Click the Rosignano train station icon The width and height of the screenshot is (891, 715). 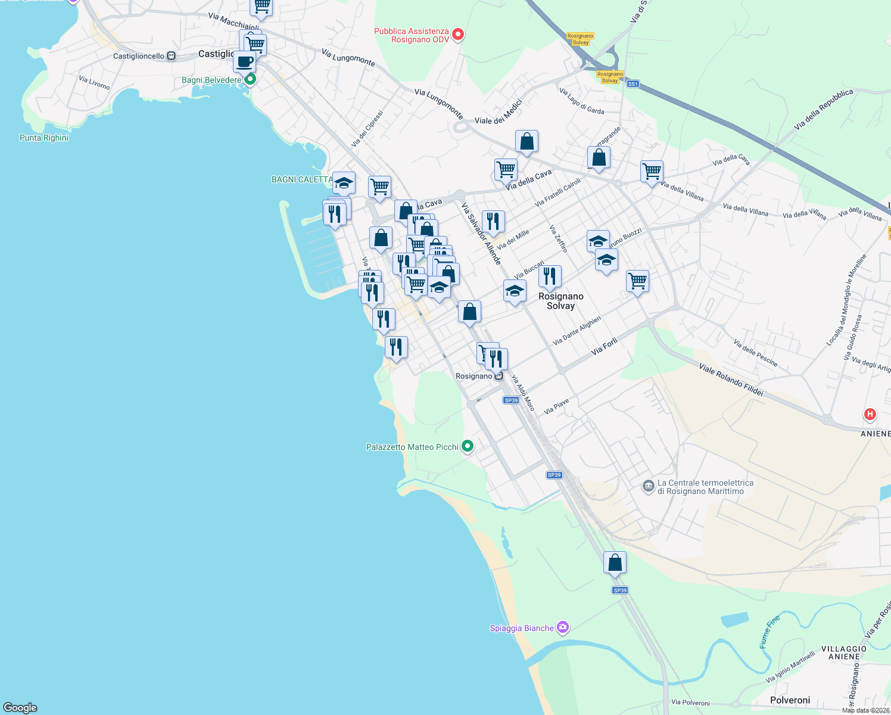point(498,375)
